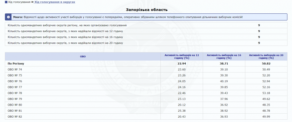292x122 pixels.
Task: Select the ОВО column header
Action: [x=83, y=56]
